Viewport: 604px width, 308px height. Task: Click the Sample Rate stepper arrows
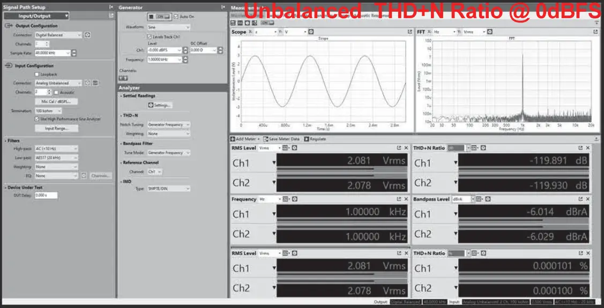(74, 53)
